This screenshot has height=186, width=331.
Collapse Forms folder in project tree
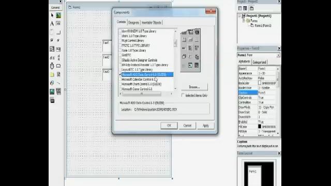coord(244,21)
